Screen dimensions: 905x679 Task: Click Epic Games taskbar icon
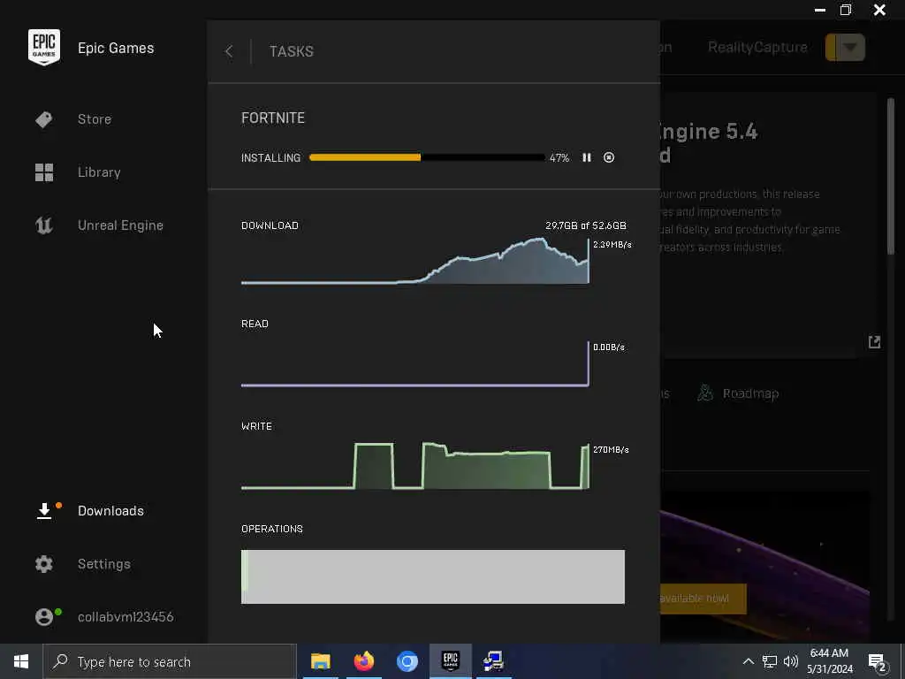pyautogui.click(x=450, y=661)
